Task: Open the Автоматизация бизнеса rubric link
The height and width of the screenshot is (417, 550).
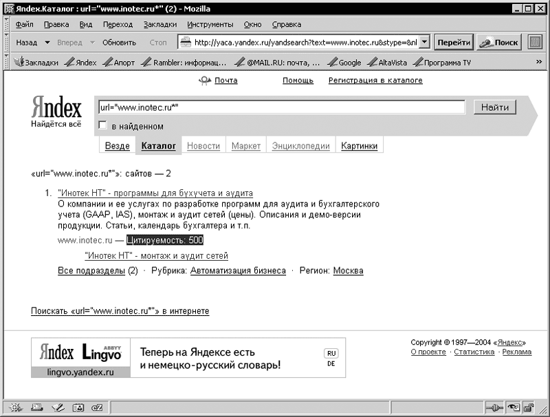Action: [238, 270]
